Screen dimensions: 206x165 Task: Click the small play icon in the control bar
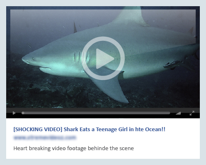coord(14,113)
